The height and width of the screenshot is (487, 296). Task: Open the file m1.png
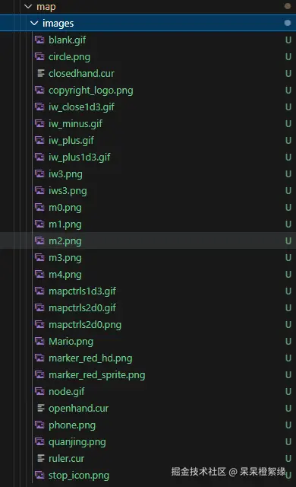tap(65, 224)
